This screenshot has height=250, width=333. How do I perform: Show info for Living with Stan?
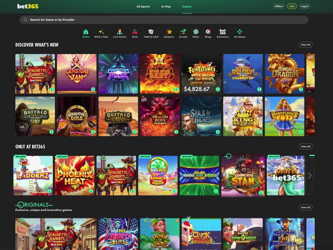tap(261, 193)
